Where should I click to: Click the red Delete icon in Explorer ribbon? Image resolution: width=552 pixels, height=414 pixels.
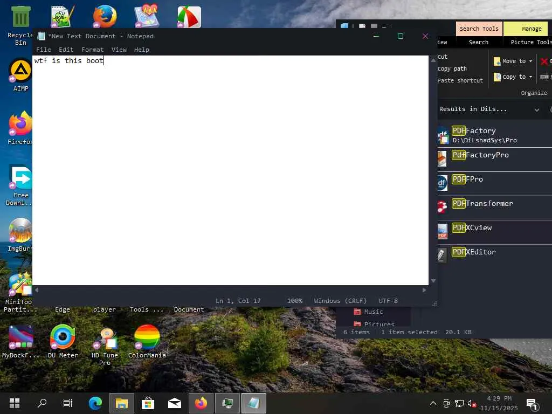point(544,61)
